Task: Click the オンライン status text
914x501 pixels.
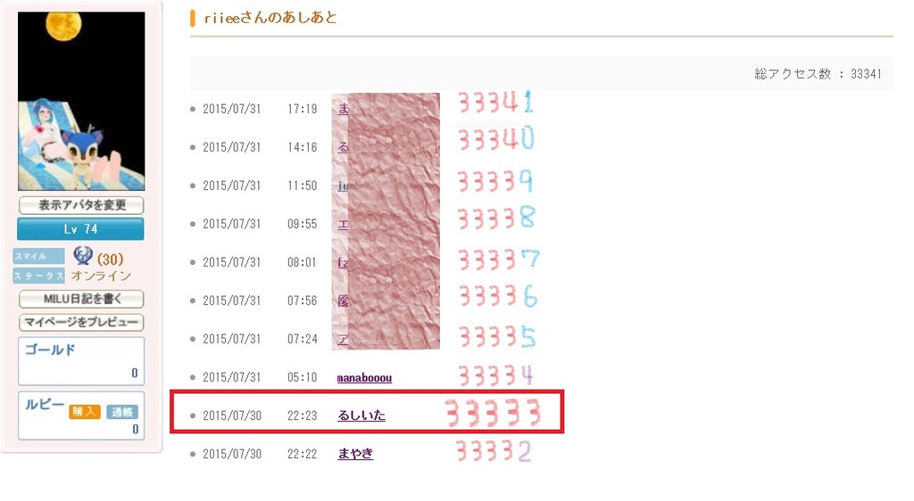Action: tap(101, 276)
